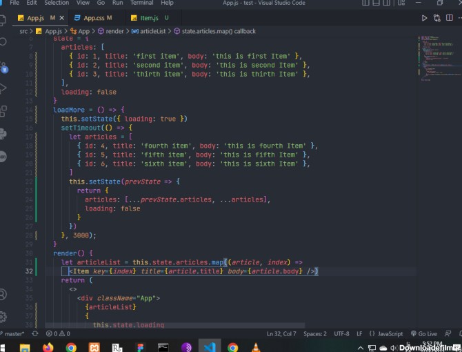Expand the articleList breadcrumb
The image size is (462, 352).
(149, 31)
